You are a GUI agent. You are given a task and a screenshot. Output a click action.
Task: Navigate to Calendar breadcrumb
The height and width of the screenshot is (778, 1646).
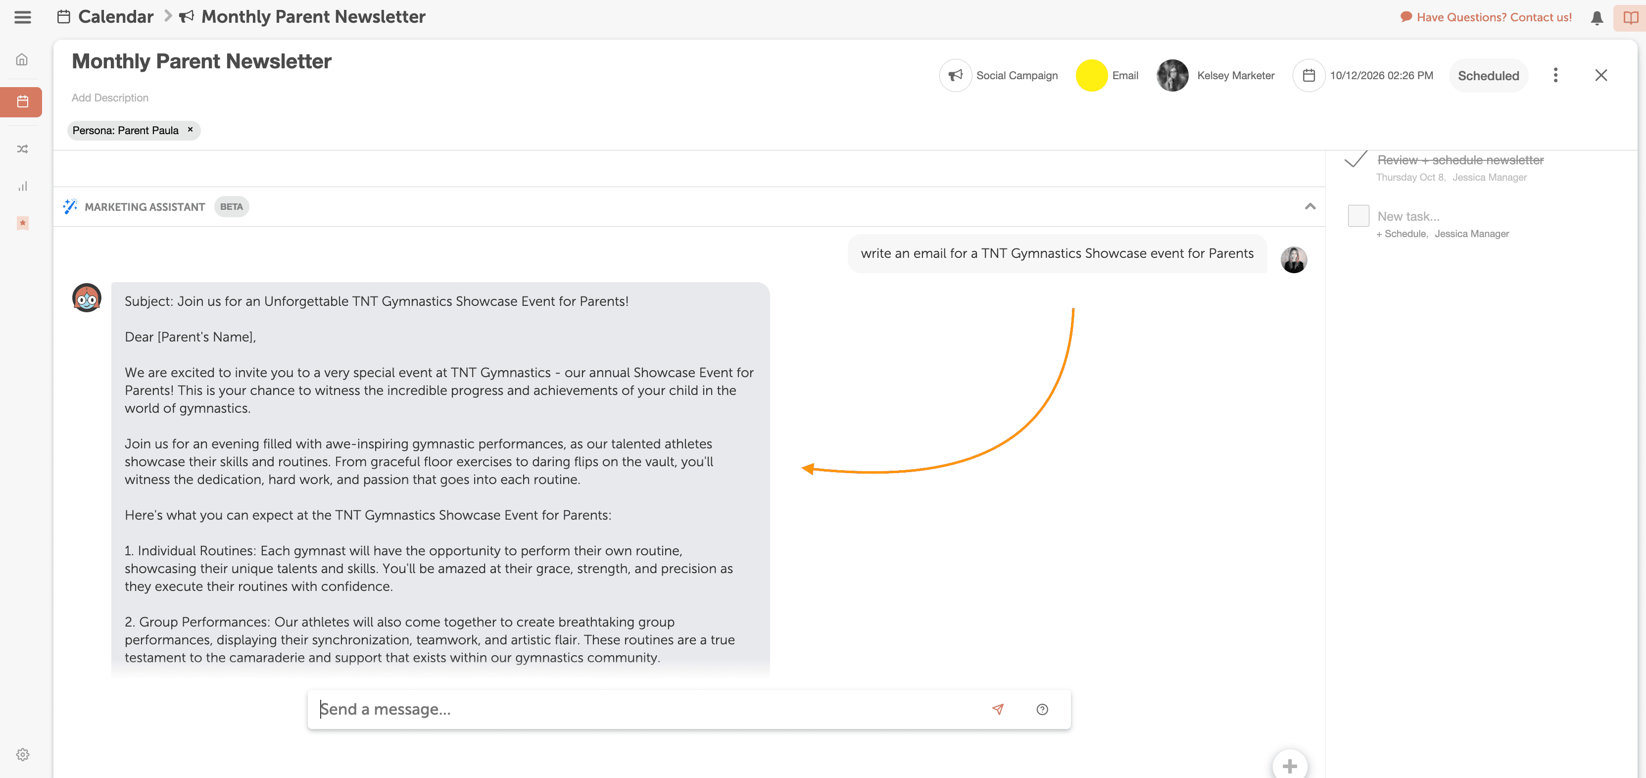[115, 17]
